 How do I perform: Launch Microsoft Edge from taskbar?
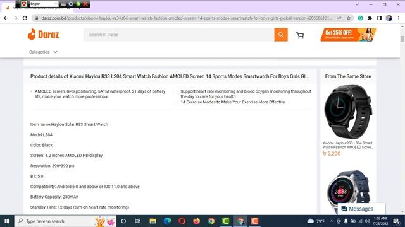pyautogui.click(x=167, y=221)
